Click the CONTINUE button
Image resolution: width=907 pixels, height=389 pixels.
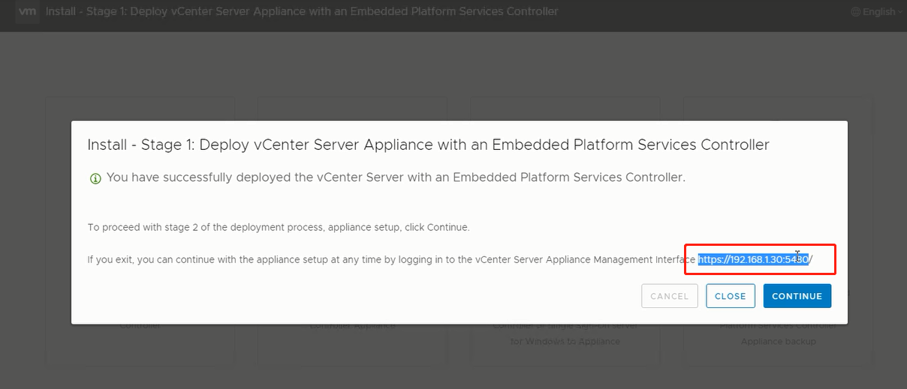coord(797,296)
